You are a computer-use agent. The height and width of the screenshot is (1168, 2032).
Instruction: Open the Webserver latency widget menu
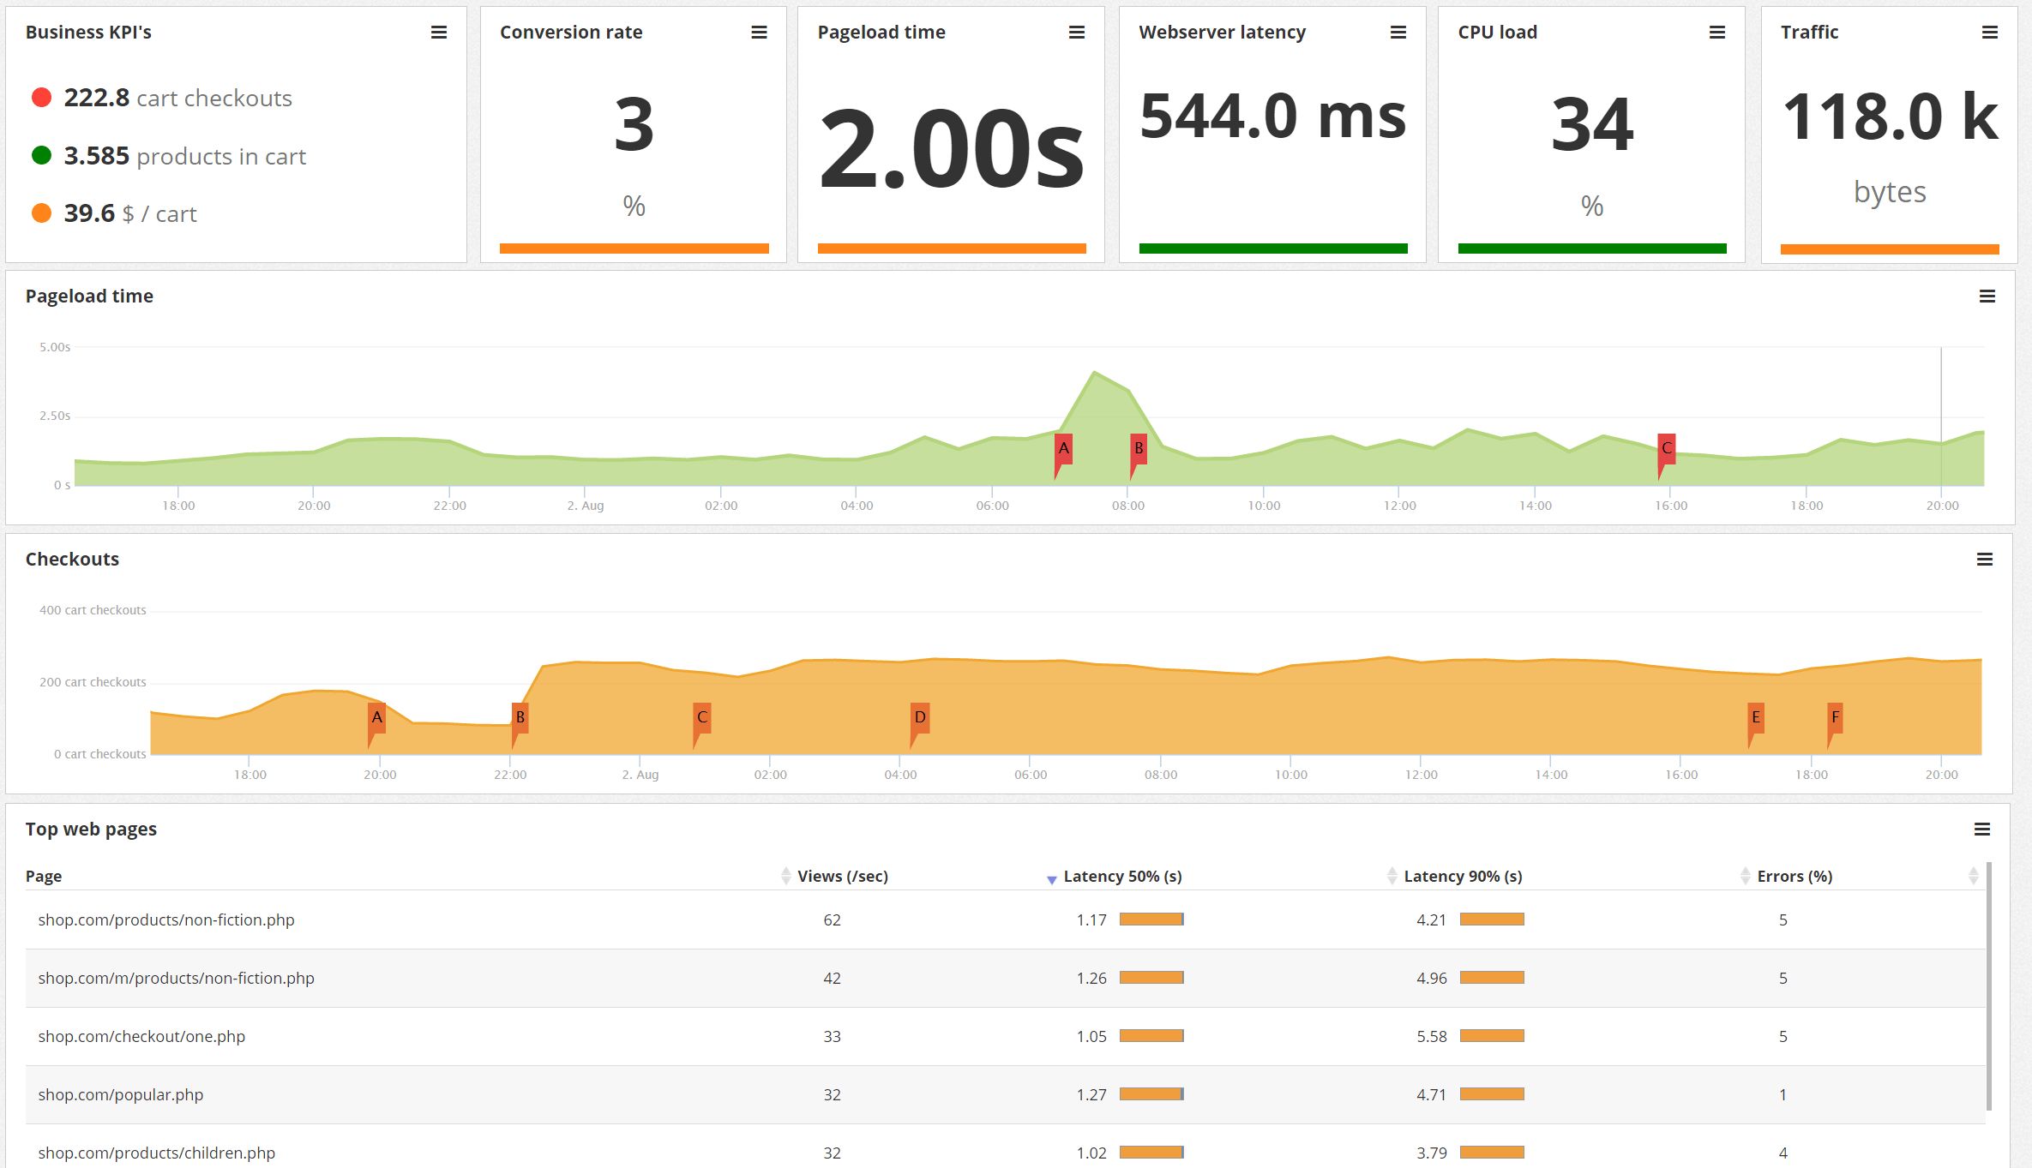(x=1397, y=32)
